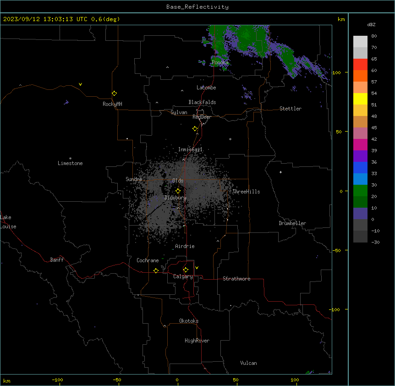Select the yellow diamond marker south of RedDeer
This screenshot has width=395, height=386.
[195, 129]
